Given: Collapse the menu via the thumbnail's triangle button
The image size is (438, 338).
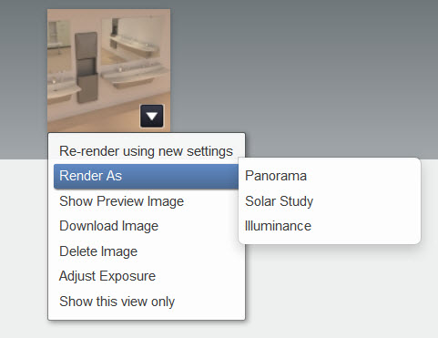Looking at the screenshot, I should coord(152,116).
